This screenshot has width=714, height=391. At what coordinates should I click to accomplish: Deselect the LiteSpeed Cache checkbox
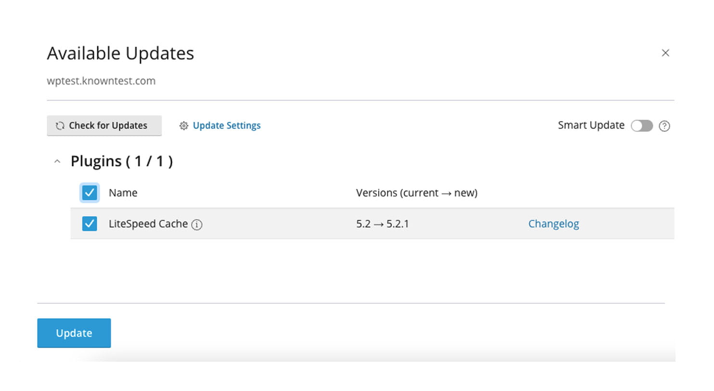coord(89,223)
